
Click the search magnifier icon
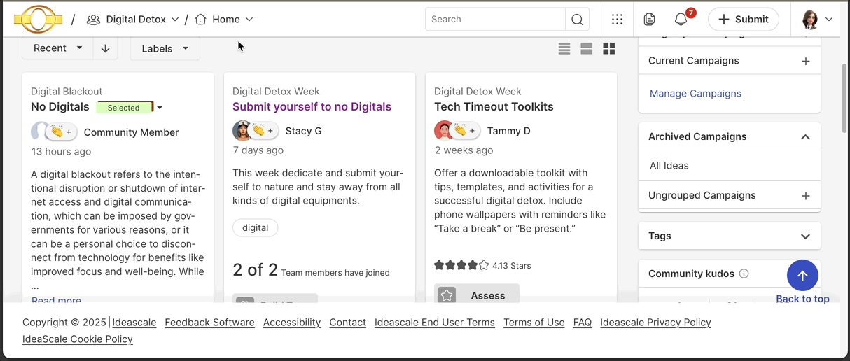577,20
